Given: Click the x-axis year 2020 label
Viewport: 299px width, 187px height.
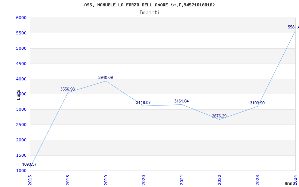Looking at the screenshot, I should (x=144, y=180).
